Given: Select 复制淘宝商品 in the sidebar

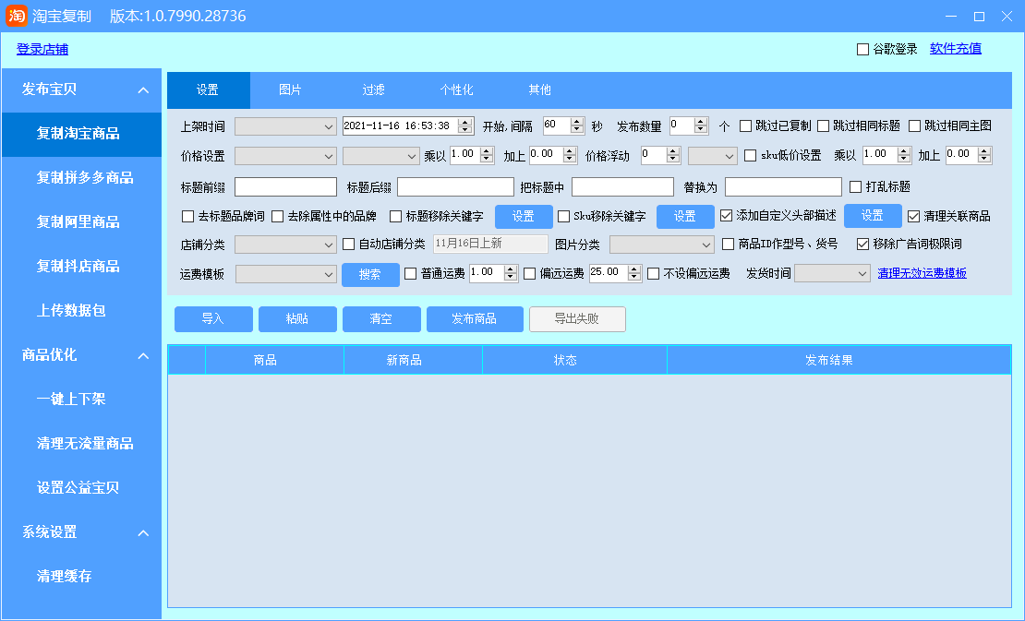Looking at the screenshot, I should pyautogui.click(x=81, y=134).
